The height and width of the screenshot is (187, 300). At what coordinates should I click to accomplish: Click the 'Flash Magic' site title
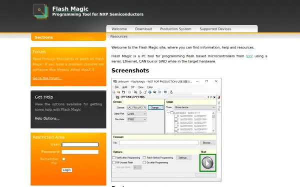pyautogui.click(x=70, y=9)
